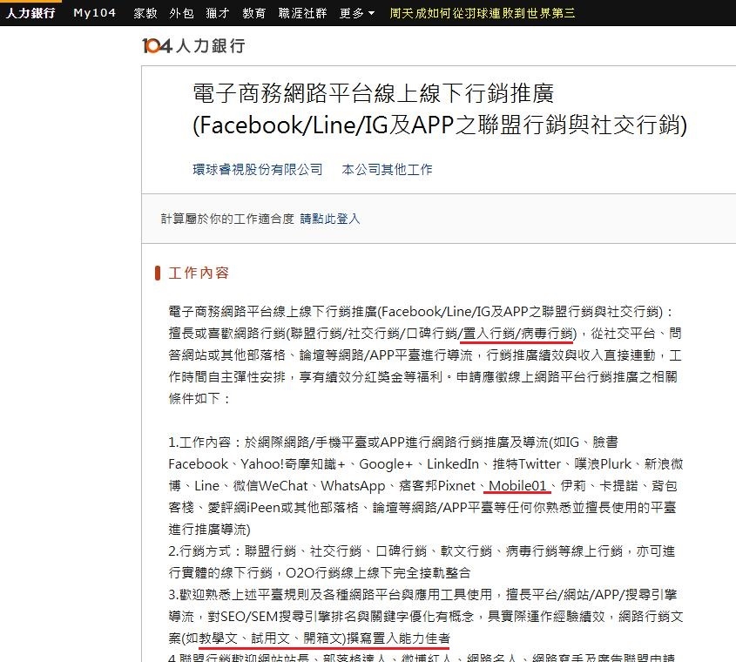View 本公司其他工作 link
The image size is (736, 662).
pos(387,169)
